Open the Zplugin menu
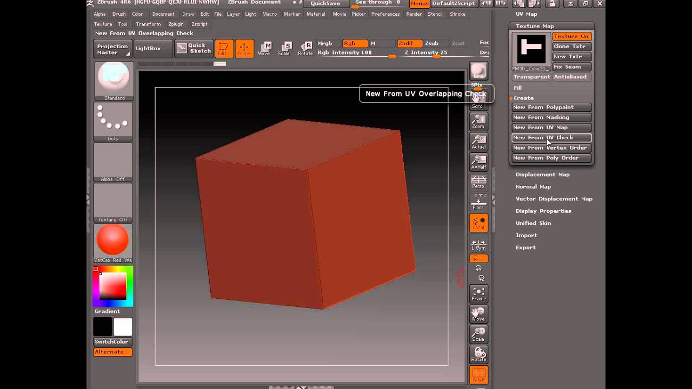The image size is (692, 389). 176,24
